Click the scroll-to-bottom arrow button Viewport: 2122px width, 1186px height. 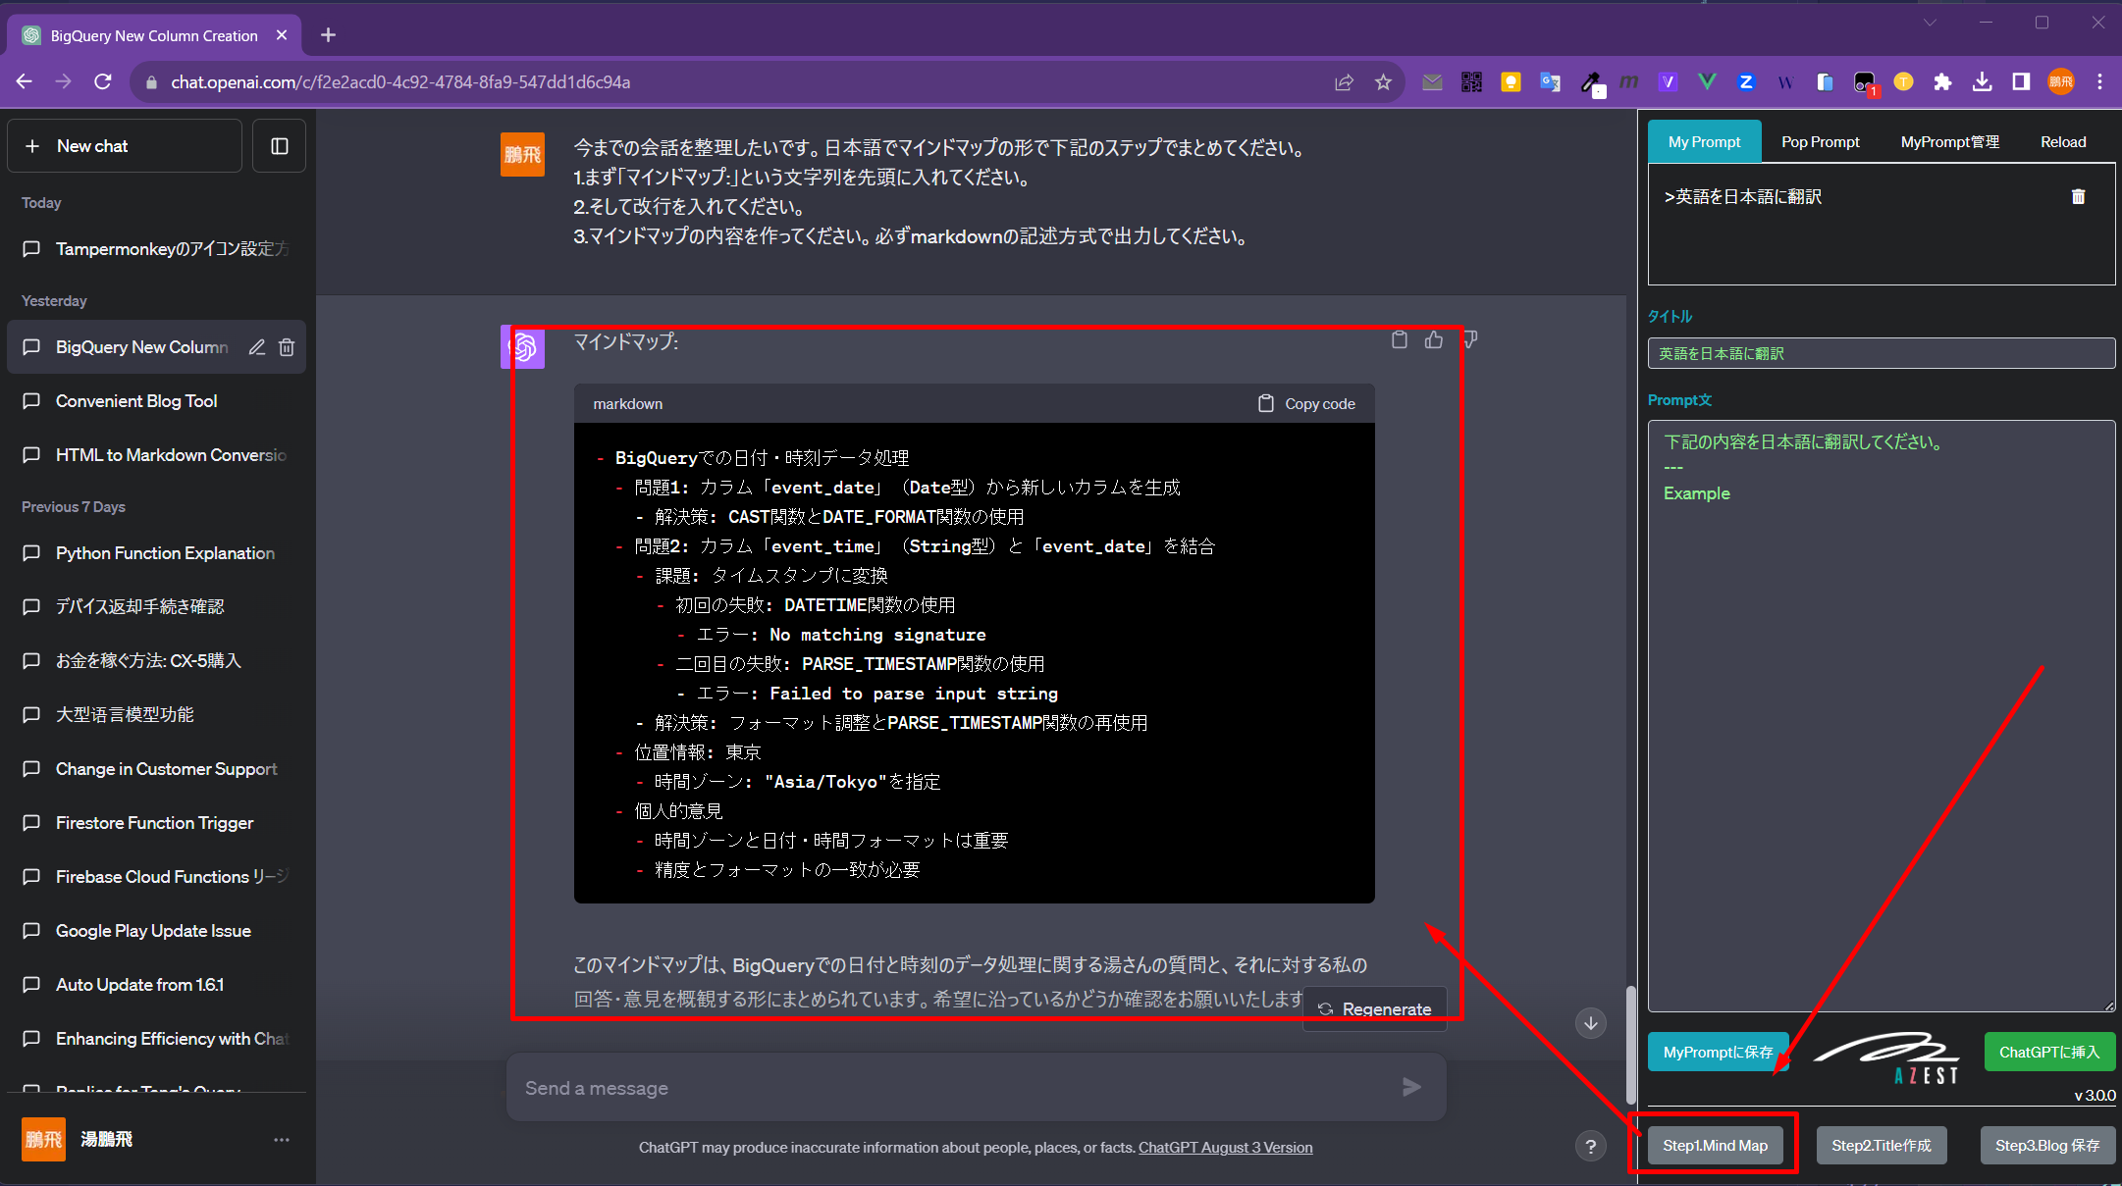[1590, 1023]
